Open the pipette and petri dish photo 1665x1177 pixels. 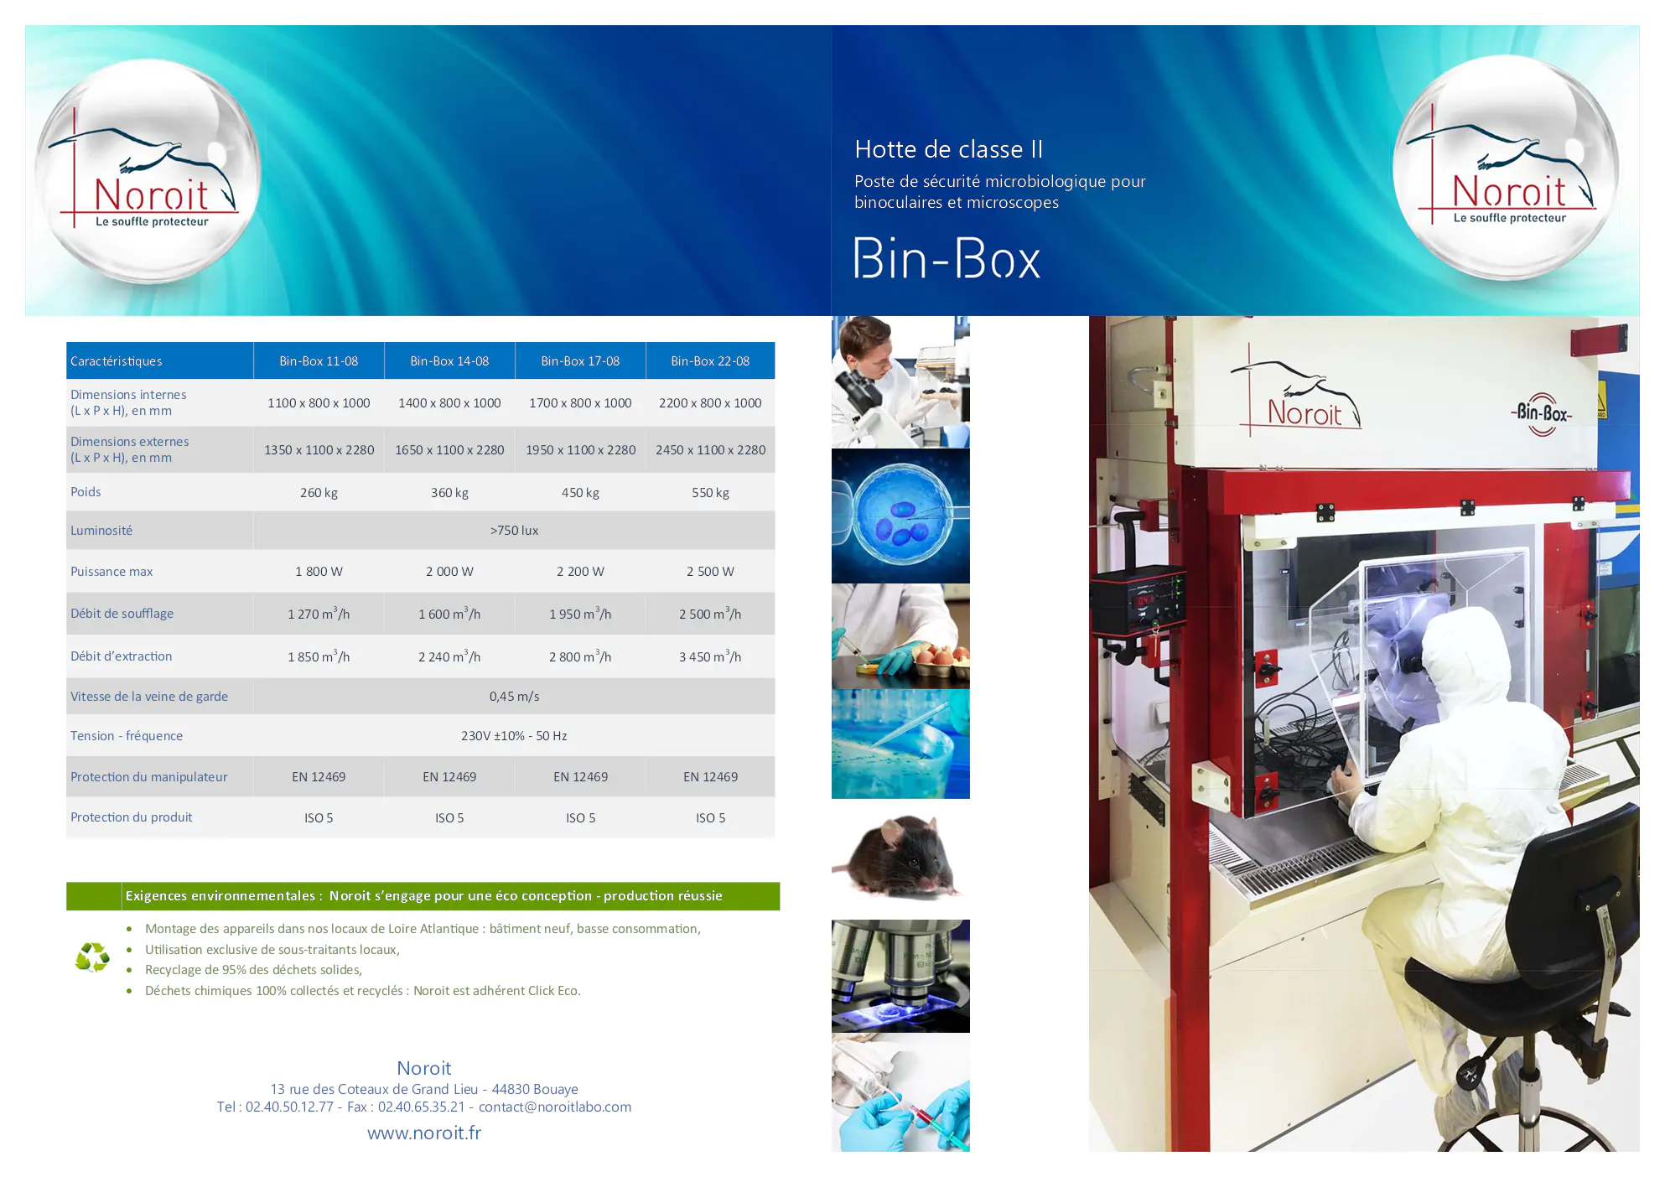click(x=900, y=744)
